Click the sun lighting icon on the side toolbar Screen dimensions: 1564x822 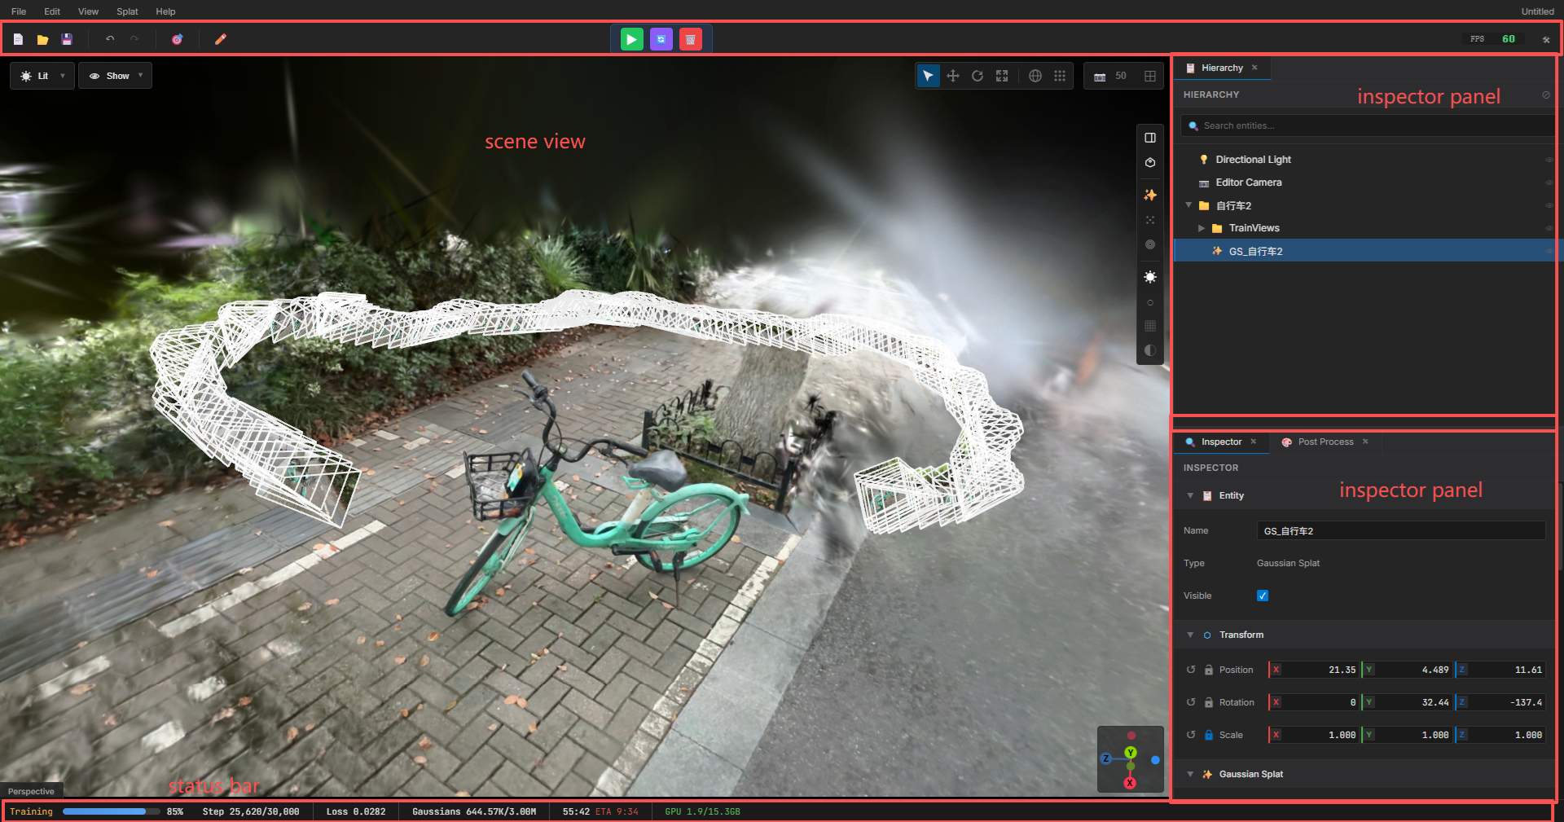point(1150,277)
